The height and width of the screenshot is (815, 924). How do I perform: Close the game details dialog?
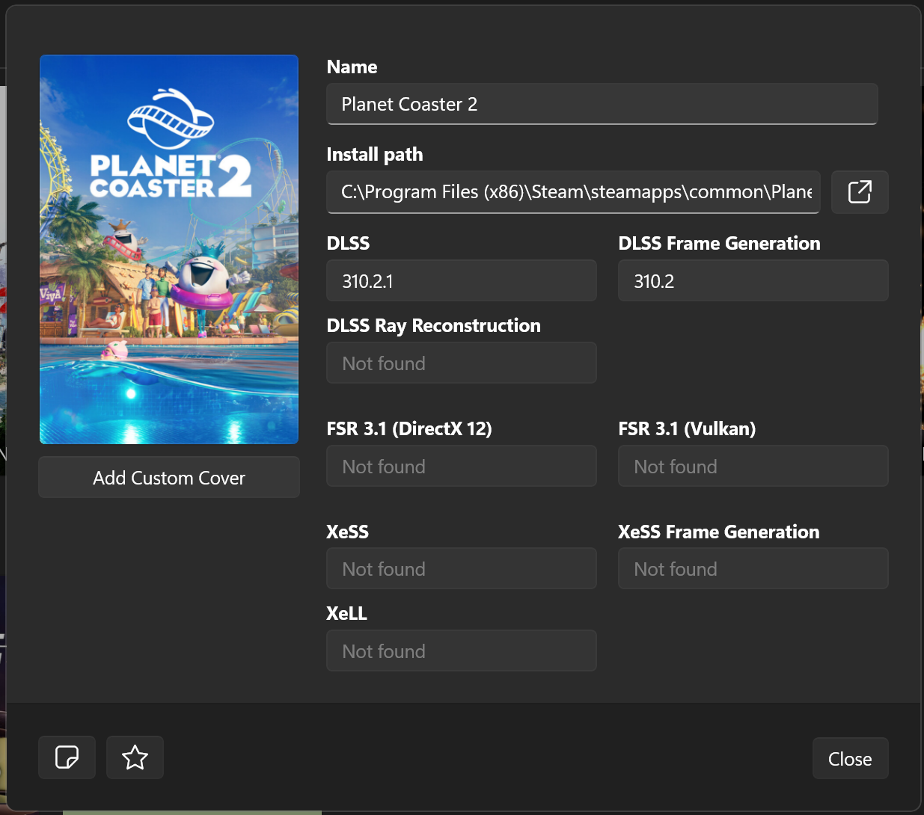850,759
